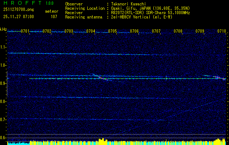Click the Receiver label
The height and width of the screenshot is (145, 229).
click(74, 13)
